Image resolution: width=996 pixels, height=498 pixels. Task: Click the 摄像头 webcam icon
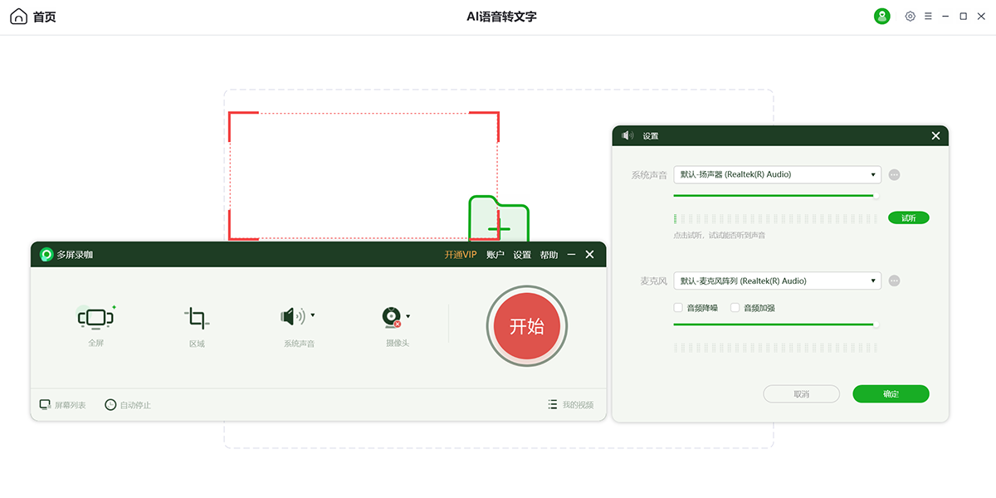pyautogui.click(x=391, y=316)
